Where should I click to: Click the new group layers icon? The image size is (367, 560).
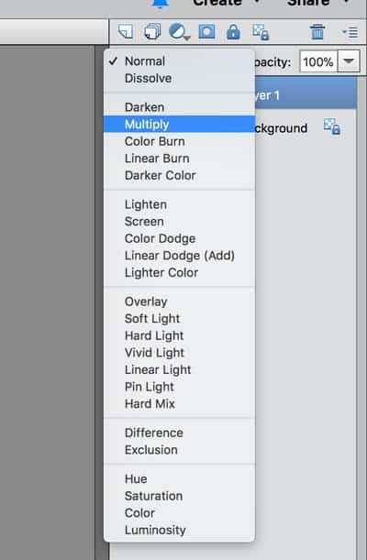[152, 31]
